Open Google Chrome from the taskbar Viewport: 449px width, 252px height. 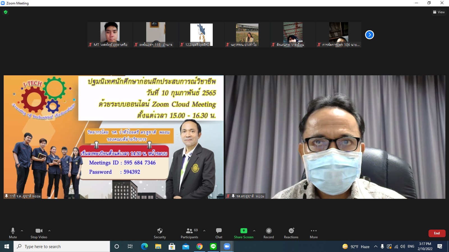(x=200, y=246)
